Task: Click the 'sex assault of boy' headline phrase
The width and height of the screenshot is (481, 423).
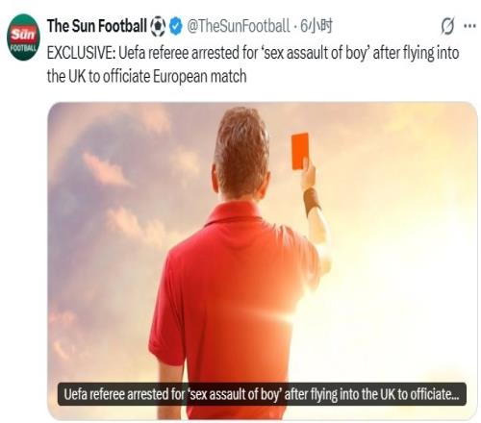Action: click(316, 53)
